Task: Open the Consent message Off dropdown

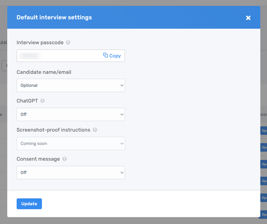Action: (x=71, y=172)
